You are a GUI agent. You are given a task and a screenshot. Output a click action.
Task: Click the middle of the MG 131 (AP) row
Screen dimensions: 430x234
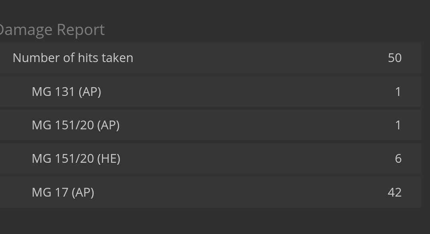pyautogui.click(x=210, y=92)
